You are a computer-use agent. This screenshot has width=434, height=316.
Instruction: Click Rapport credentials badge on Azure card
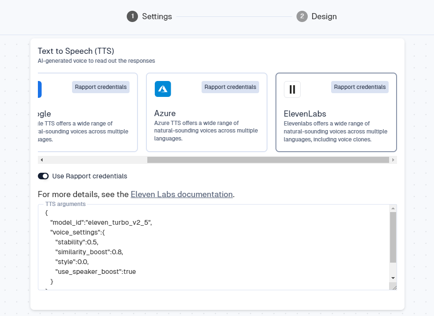(230, 87)
